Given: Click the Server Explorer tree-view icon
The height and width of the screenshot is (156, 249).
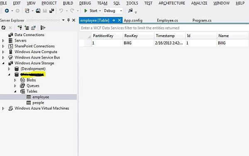Looking at the screenshot, I should (x=43, y=28).
